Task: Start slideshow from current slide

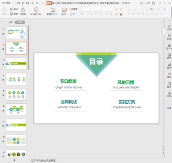Action: click(36, 11)
